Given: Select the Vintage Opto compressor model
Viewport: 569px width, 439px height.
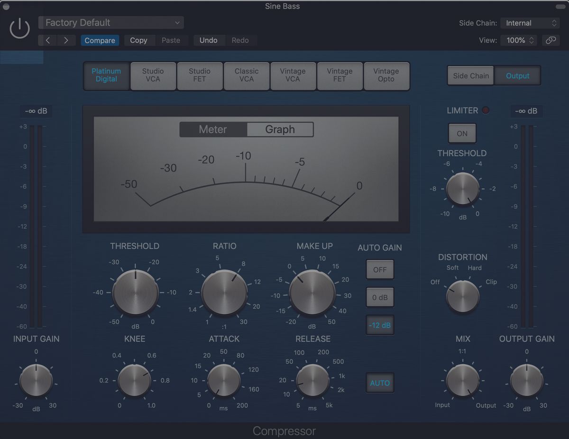Looking at the screenshot, I should (x=386, y=76).
